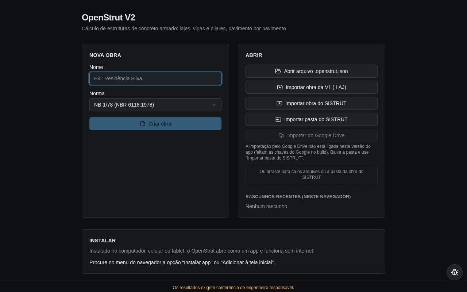Click the Instalar app browser menu hint

point(182,262)
